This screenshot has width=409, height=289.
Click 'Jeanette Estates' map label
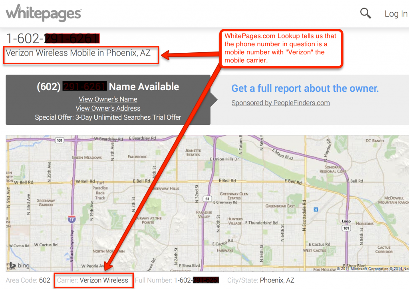point(193,152)
